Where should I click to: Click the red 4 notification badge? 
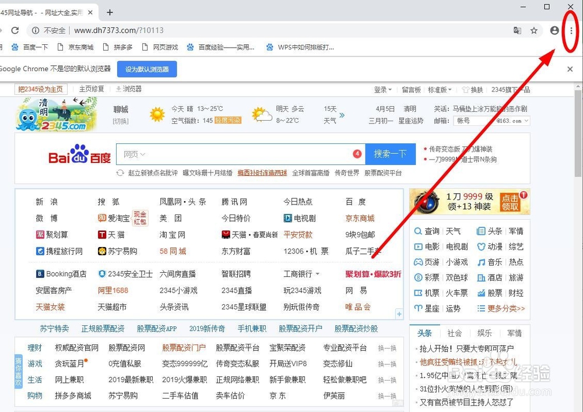(x=357, y=154)
